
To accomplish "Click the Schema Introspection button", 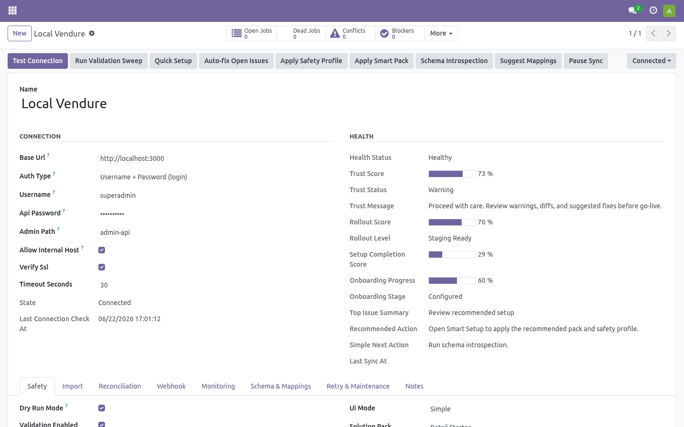I will click(454, 61).
